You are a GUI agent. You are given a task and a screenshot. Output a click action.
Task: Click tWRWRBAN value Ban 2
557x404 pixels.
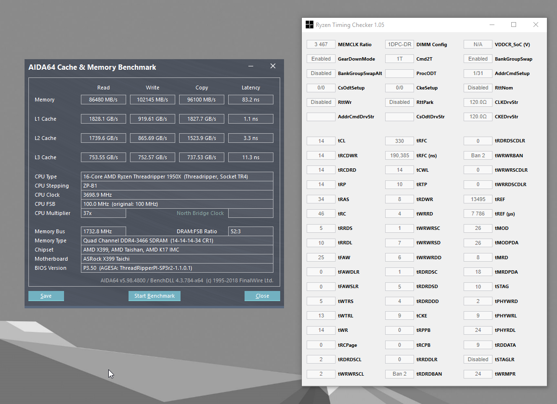click(478, 155)
